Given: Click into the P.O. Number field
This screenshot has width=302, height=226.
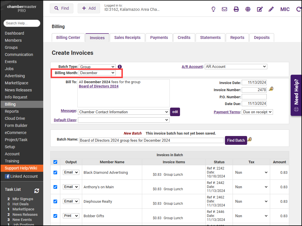Looking at the screenshot, I should coord(254,97).
